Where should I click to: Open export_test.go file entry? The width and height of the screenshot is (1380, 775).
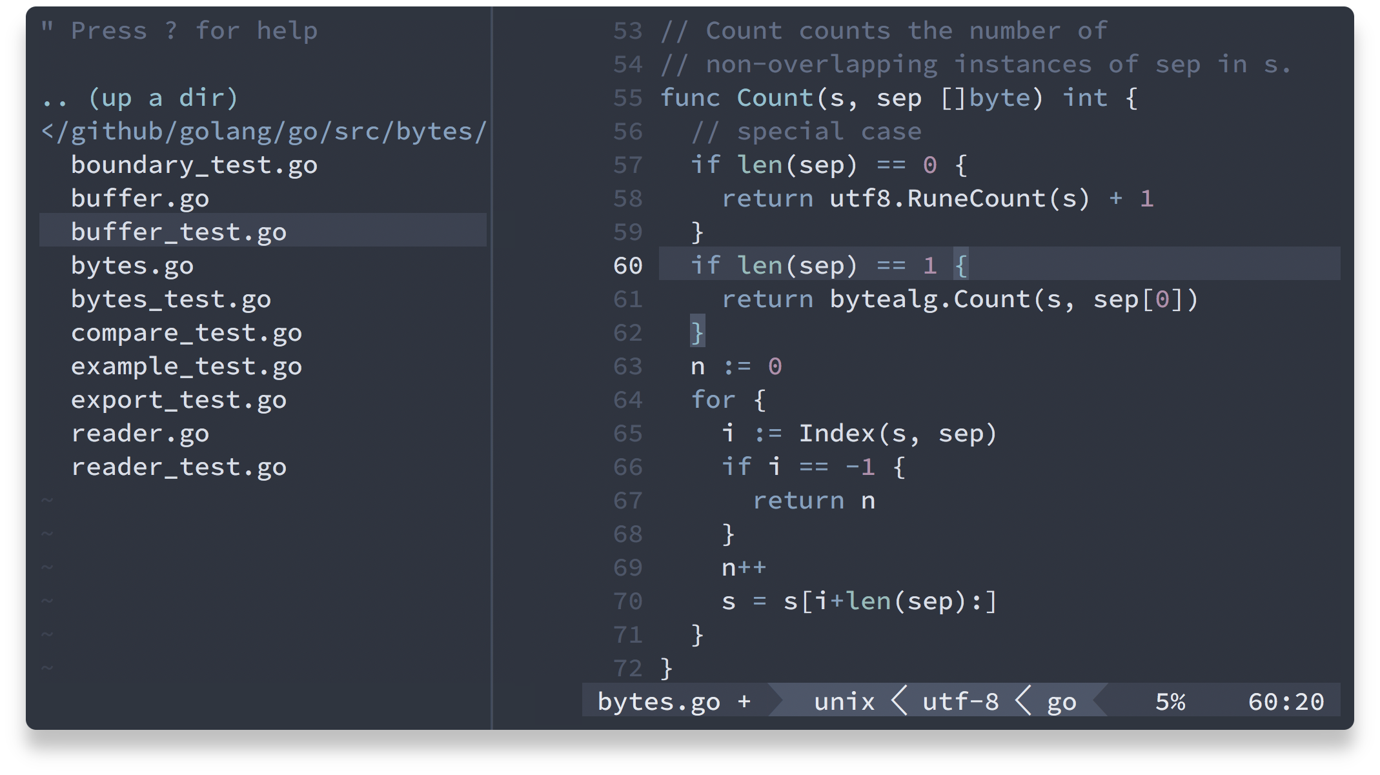[178, 400]
